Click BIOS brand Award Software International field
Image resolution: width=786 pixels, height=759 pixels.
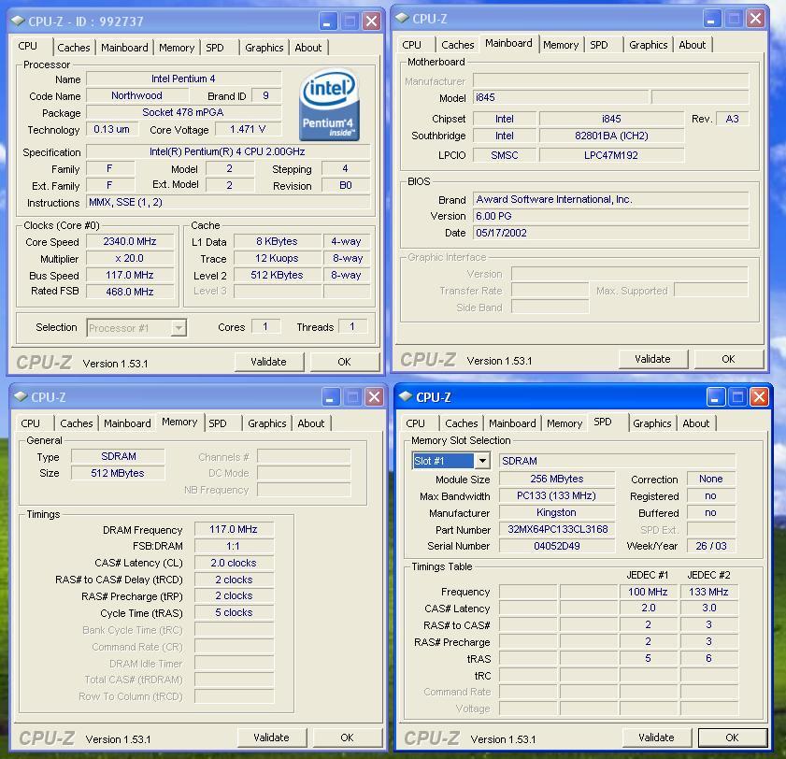[610, 199]
